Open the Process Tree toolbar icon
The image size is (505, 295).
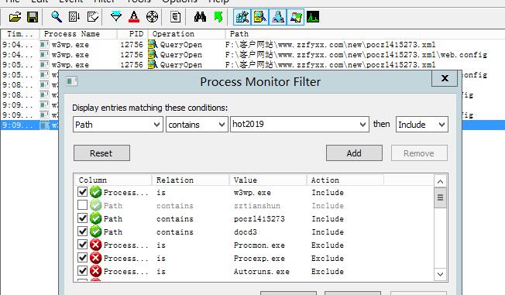175,17
